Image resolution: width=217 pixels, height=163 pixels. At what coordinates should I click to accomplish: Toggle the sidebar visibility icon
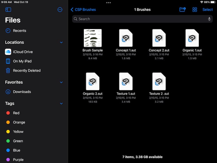[x=8, y=10]
